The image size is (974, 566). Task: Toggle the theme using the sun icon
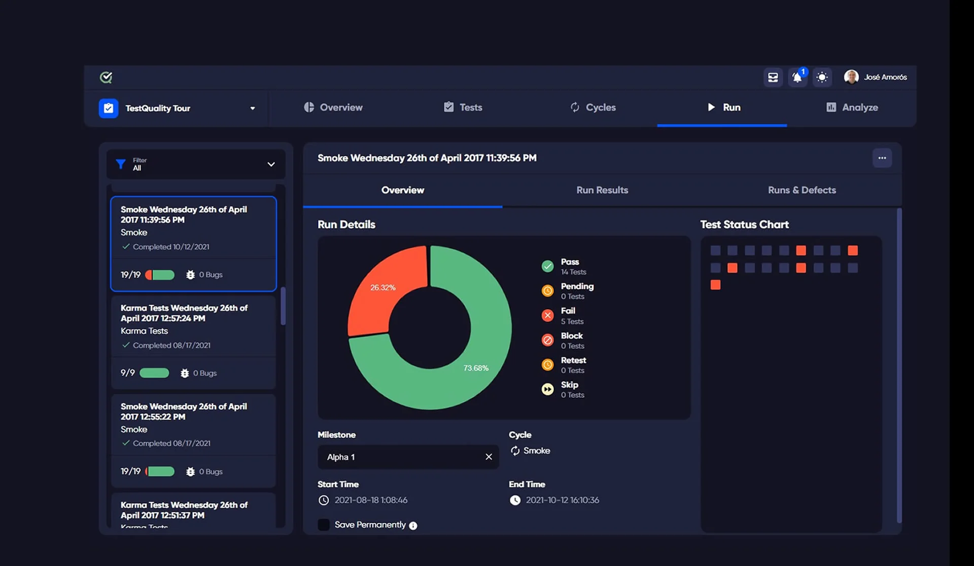tap(822, 77)
